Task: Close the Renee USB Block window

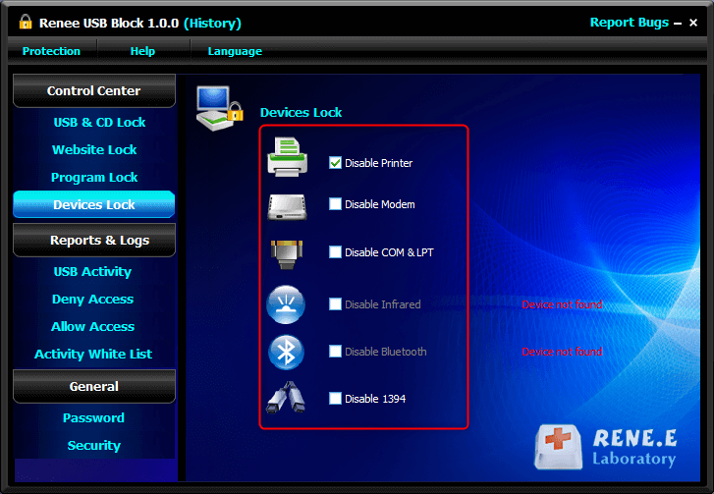Action: pyautogui.click(x=693, y=23)
